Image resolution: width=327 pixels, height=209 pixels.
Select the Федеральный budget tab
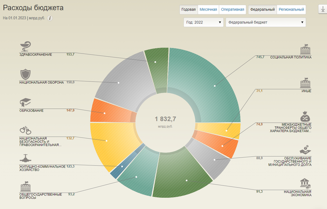[x=263, y=10]
